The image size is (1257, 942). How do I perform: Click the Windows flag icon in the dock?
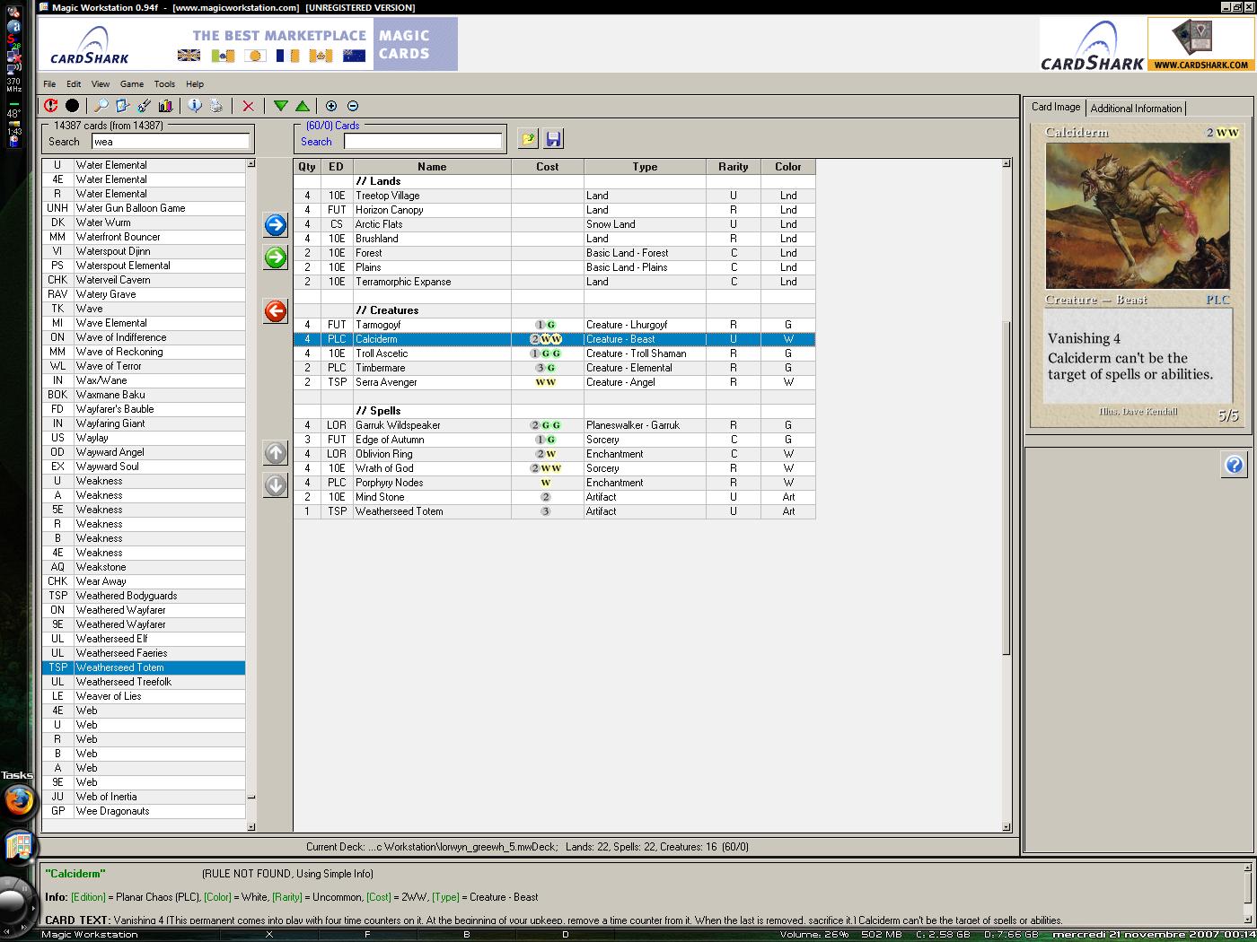tap(18, 846)
